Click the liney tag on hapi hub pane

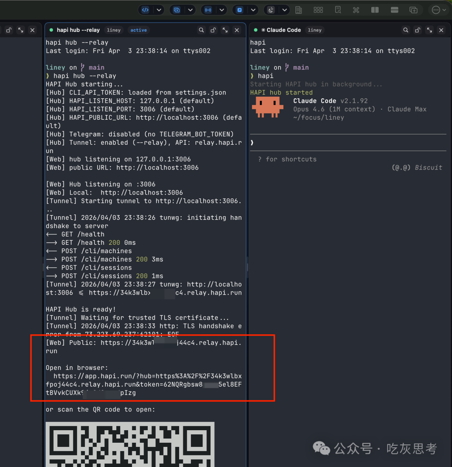click(x=114, y=30)
